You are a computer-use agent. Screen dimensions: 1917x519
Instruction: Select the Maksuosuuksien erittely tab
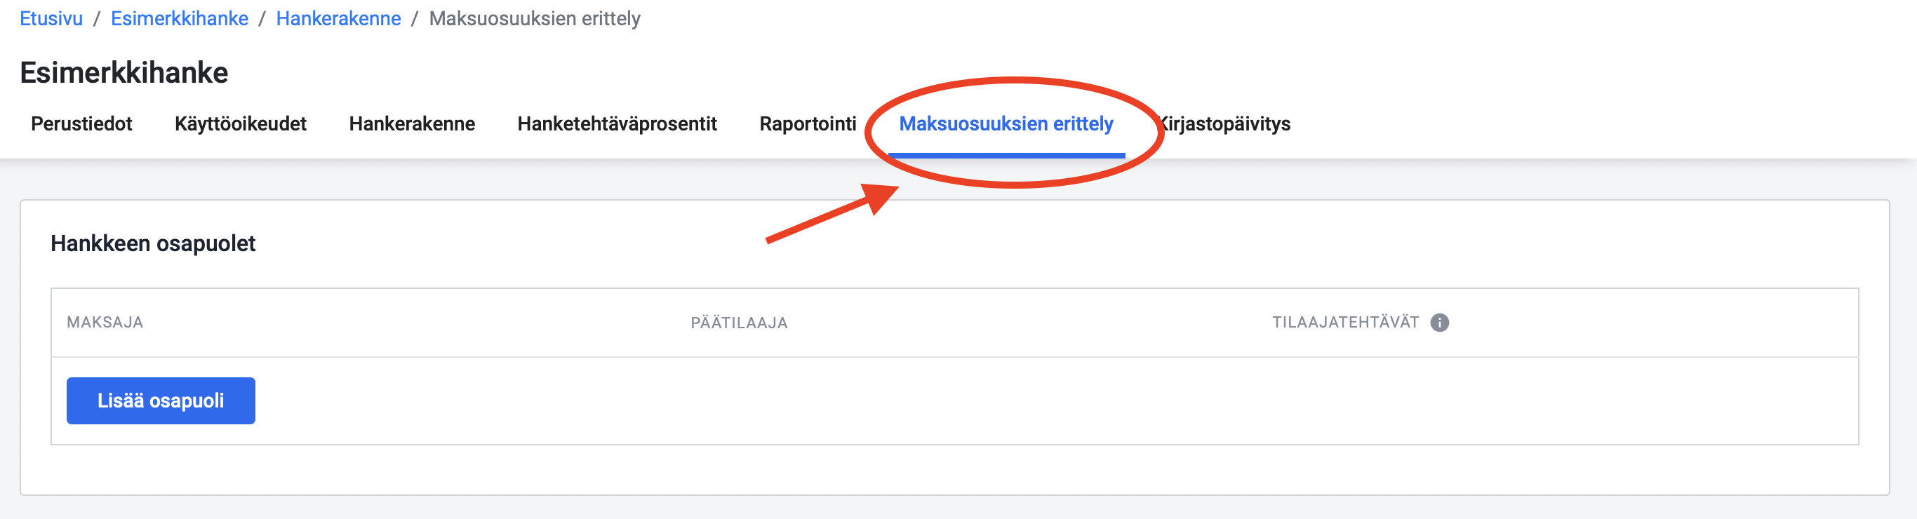pyautogui.click(x=1006, y=123)
